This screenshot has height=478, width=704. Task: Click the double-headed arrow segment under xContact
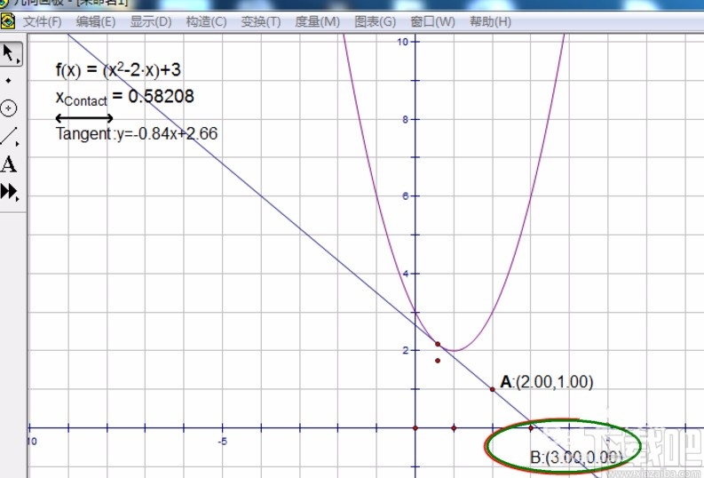tap(84, 117)
